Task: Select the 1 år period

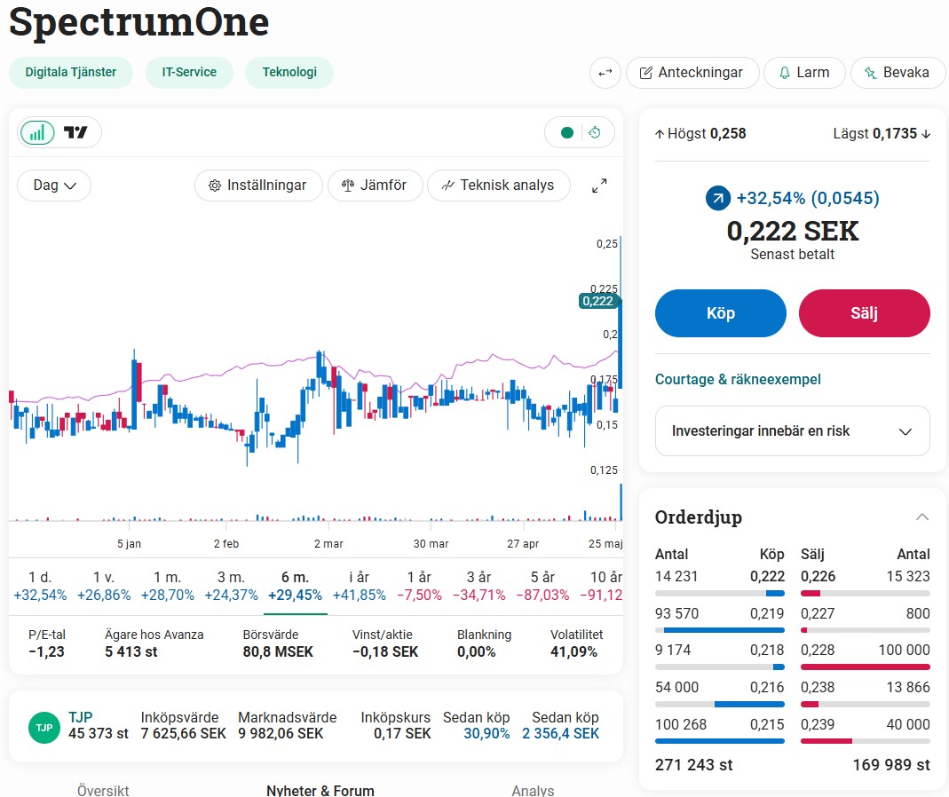Action: coord(419,586)
